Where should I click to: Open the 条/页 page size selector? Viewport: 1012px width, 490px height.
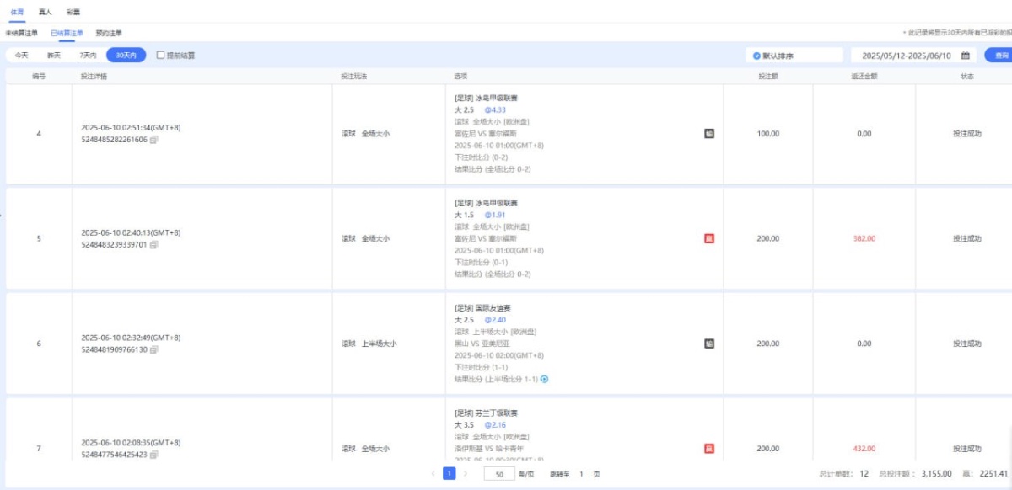click(500, 474)
